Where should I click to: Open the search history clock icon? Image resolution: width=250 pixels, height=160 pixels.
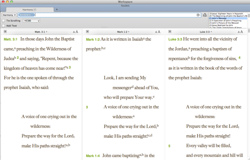[x=198, y=15]
